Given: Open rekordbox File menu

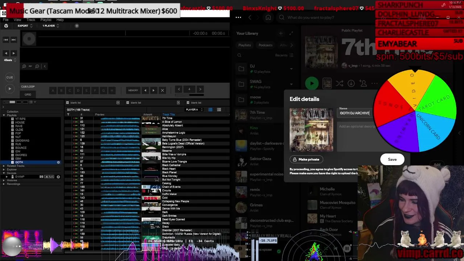Looking at the screenshot, I should tap(6, 20).
